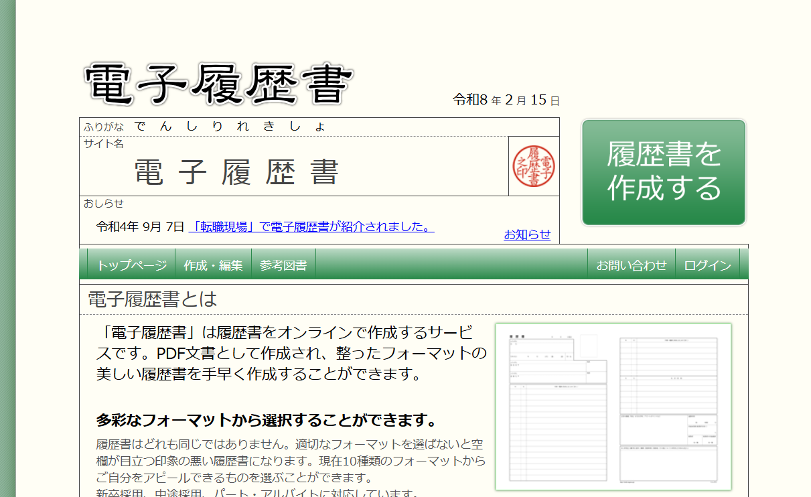Follow the お知らせ link
Screen dimensions: 811x497
[527, 234]
